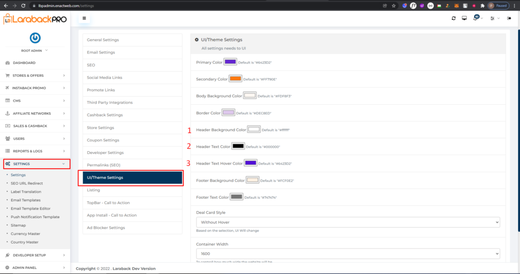Open Dashboard in the sidebar
This screenshot has height=274, width=520.
click(24, 63)
